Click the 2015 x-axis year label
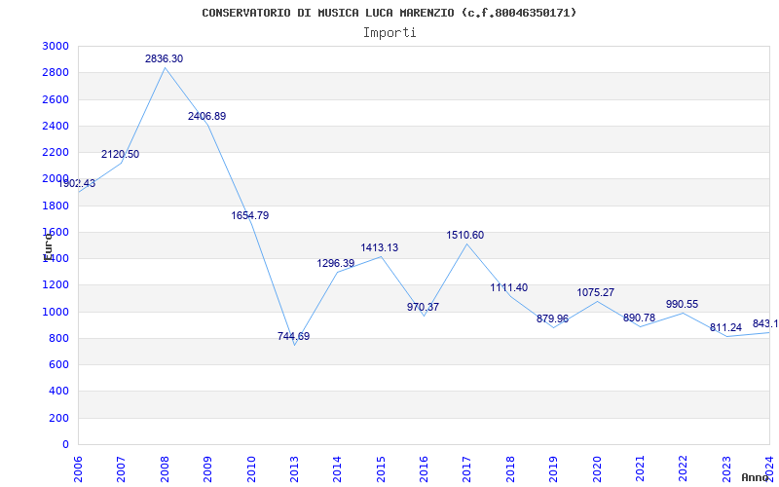Screen dimensions: 779x487 point(381,468)
